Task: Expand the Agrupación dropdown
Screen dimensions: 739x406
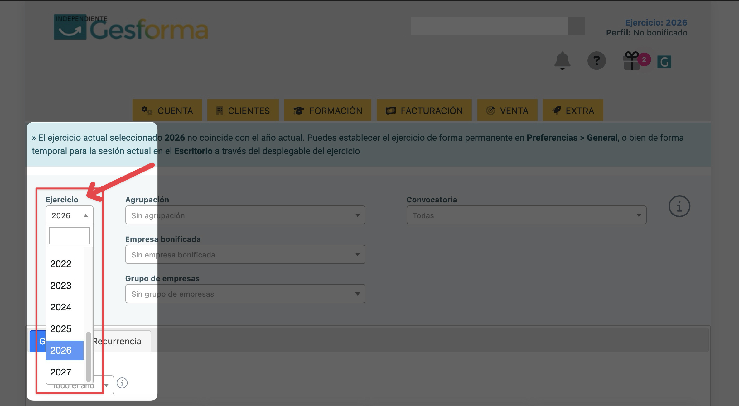Action: [245, 215]
